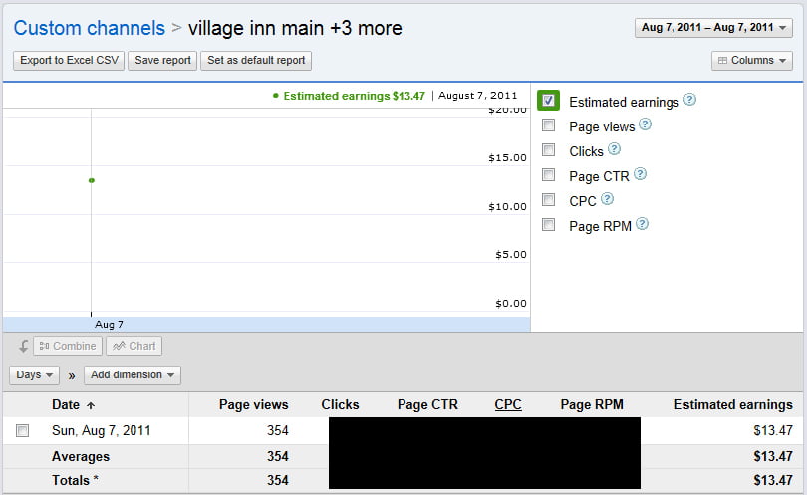Enable the Page views checkbox
807x495 pixels.
[549, 125]
